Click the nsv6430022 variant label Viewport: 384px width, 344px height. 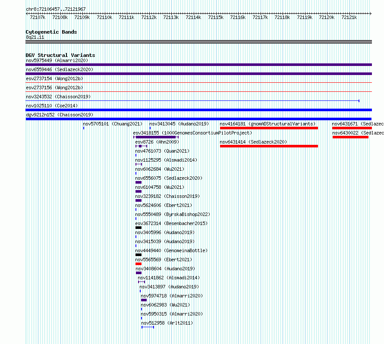[x=358, y=133]
